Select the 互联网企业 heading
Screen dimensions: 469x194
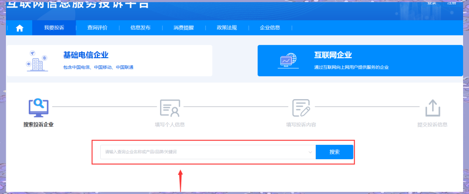point(333,55)
